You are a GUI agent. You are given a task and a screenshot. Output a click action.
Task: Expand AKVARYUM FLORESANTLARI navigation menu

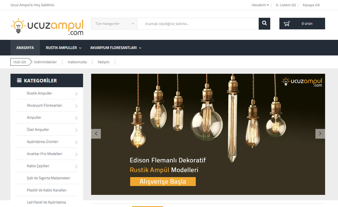point(116,48)
